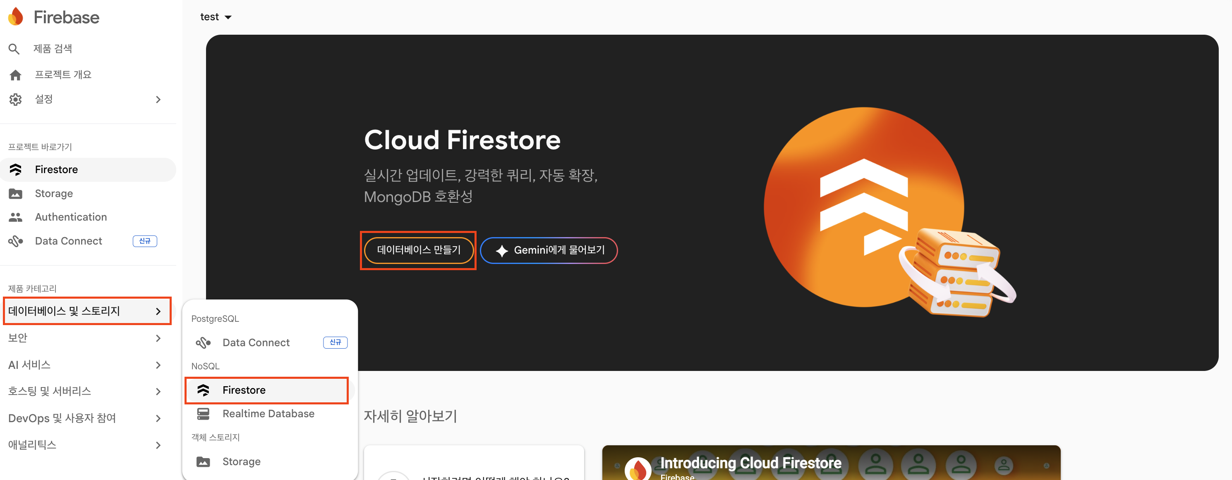This screenshot has width=1232, height=480.
Task: Select Storage in project shortcuts
Action: (88, 193)
